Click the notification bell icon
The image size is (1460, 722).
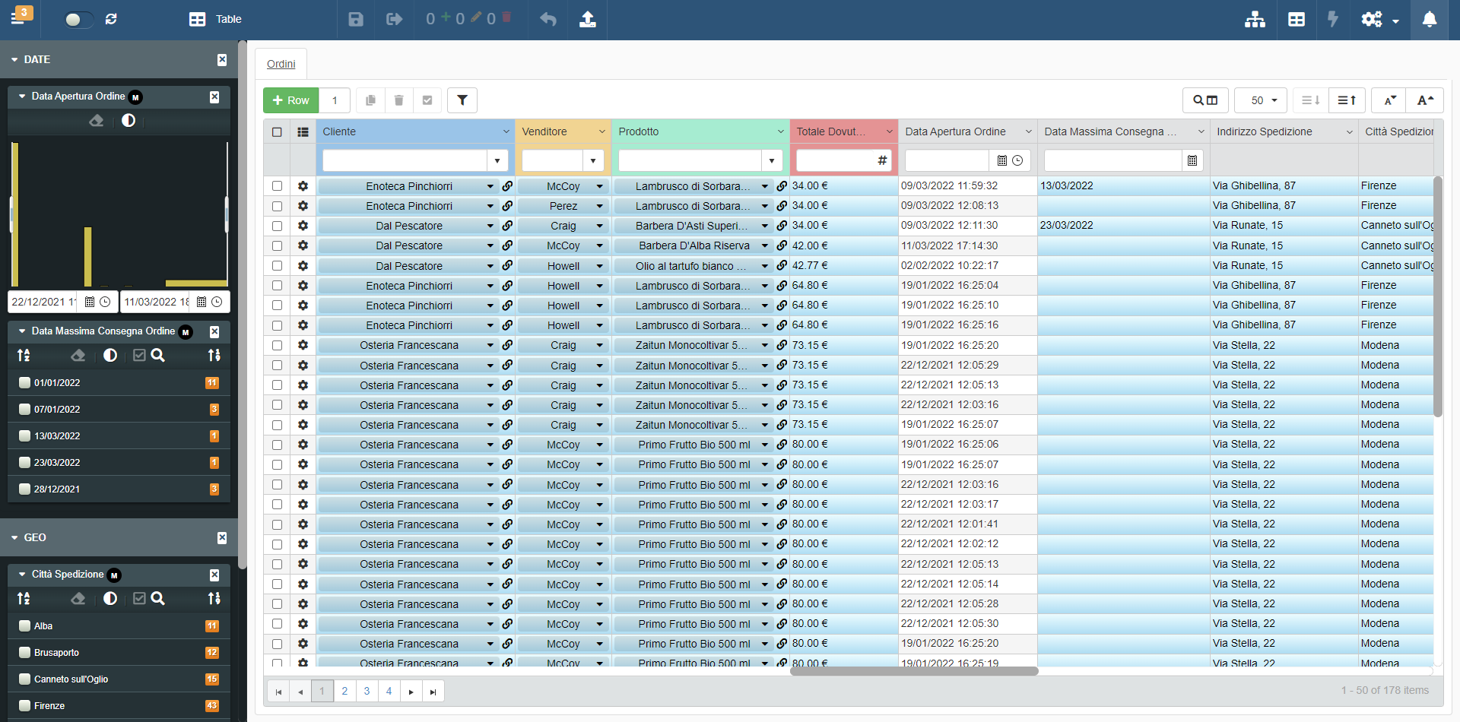[x=1430, y=19]
